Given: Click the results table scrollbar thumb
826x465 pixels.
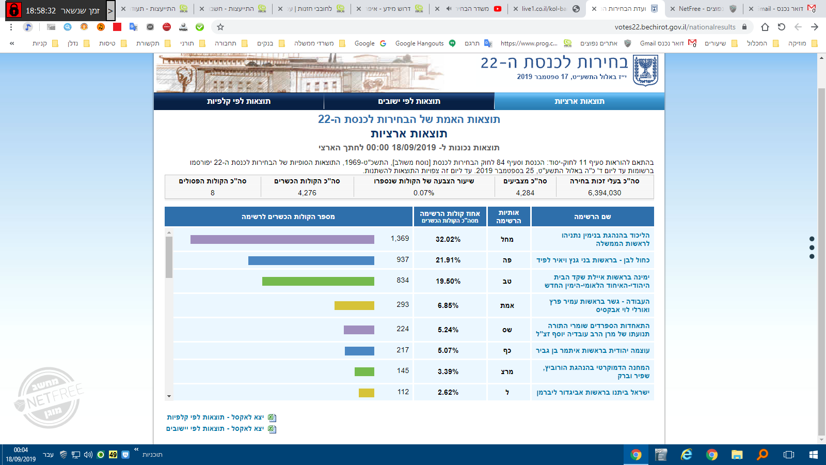Looking at the screenshot, I should 169,257.
